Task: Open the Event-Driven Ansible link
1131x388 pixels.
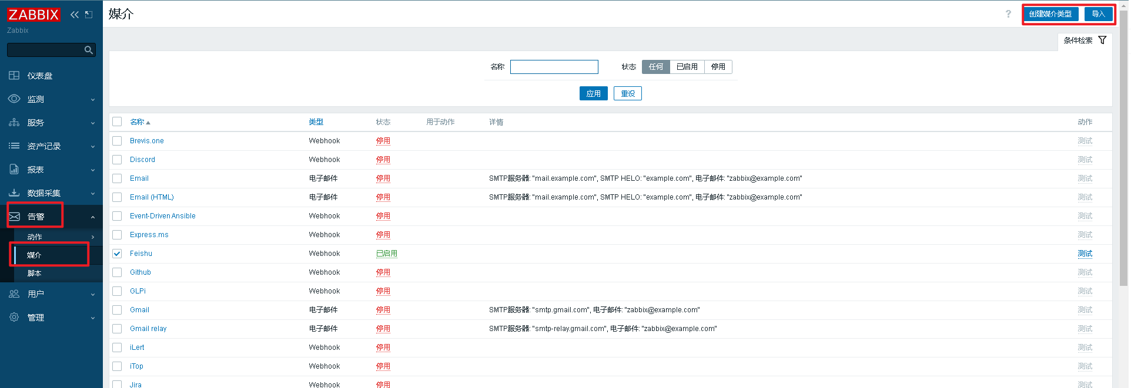Action: point(163,216)
